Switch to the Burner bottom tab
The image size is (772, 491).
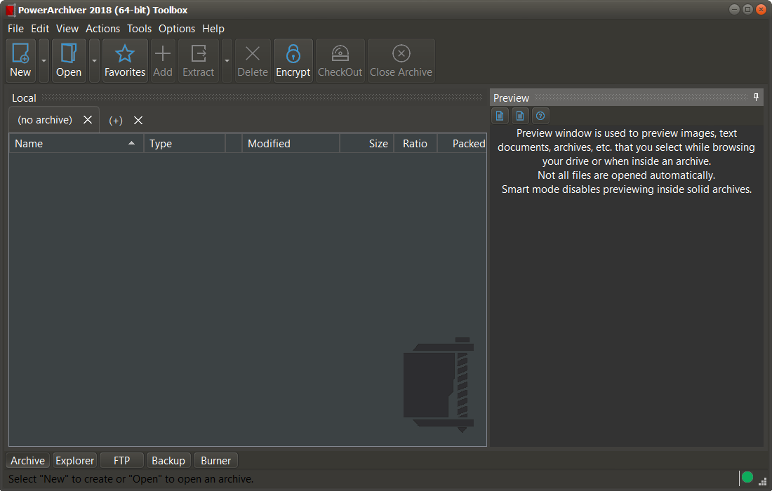[x=215, y=461]
